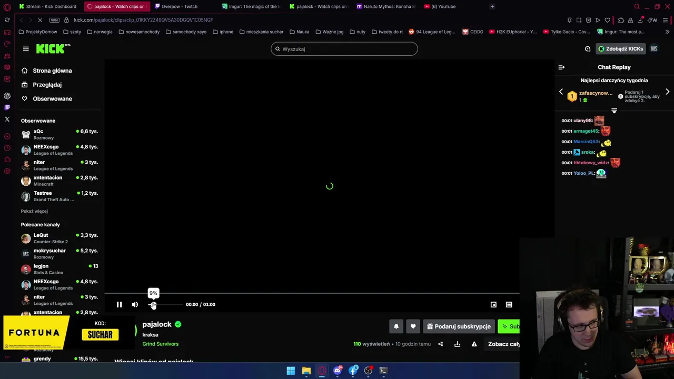
Task: Click pajalock channel name
Action: click(157, 324)
